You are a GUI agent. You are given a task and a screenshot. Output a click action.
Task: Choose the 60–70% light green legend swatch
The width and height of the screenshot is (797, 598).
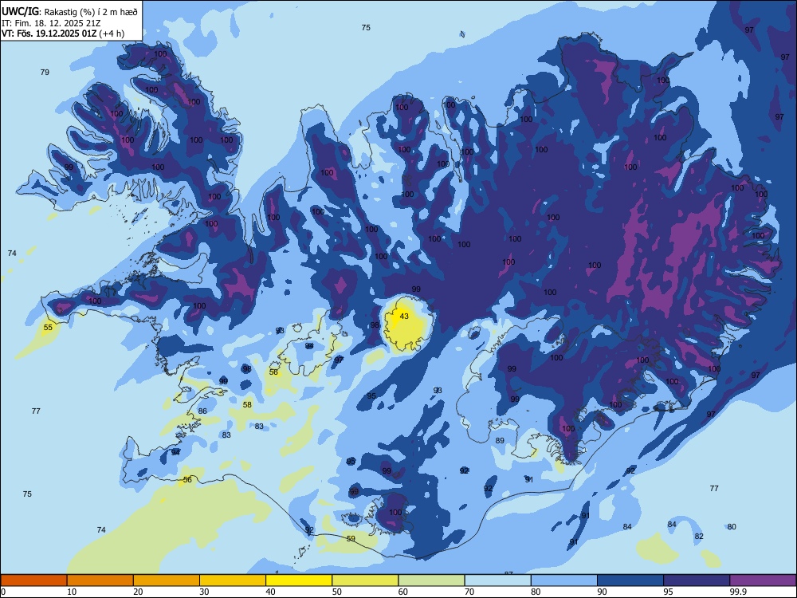(431, 580)
